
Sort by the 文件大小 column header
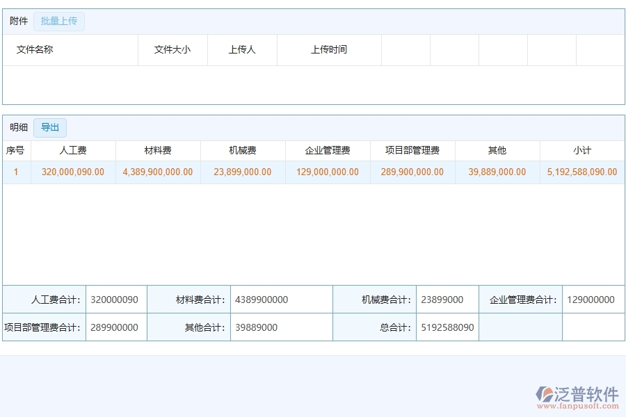pyautogui.click(x=172, y=49)
